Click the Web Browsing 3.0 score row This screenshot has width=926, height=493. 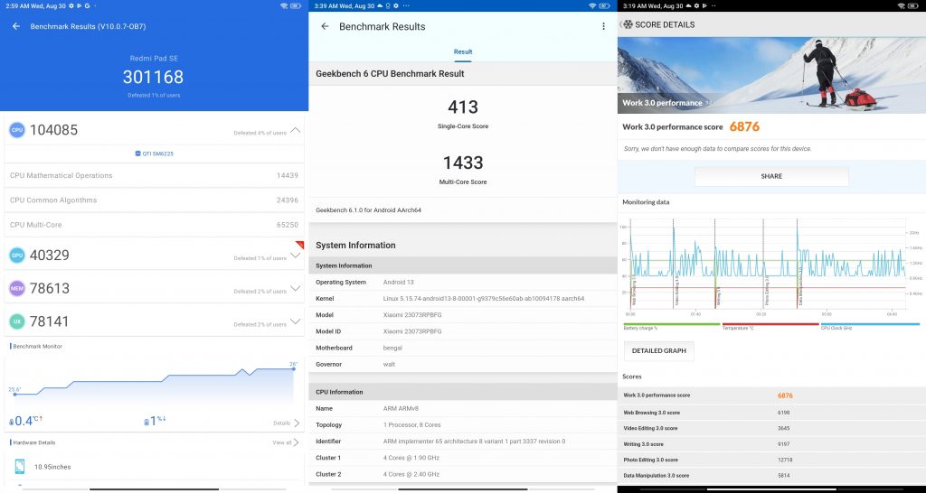[x=771, y=413]
